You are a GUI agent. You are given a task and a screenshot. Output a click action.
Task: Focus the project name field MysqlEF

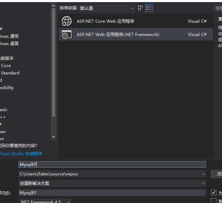112,165
